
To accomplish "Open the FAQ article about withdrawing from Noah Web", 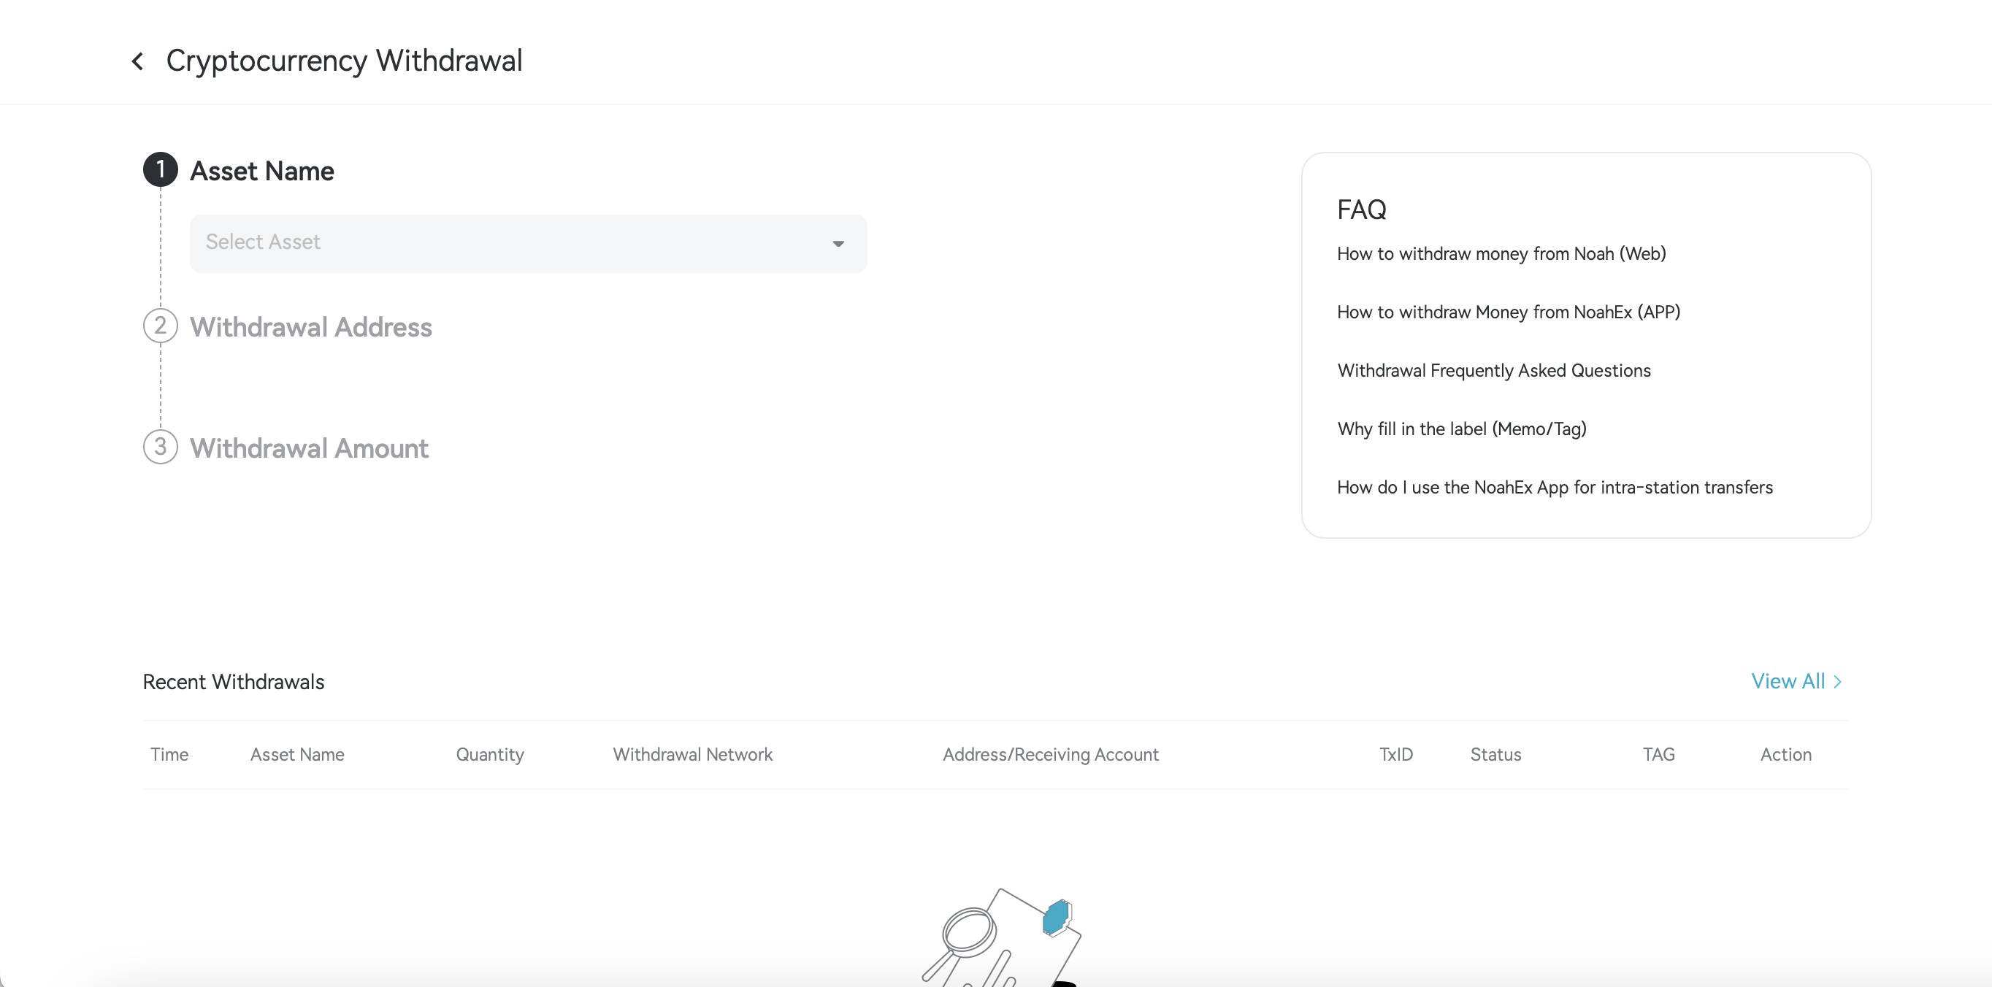I will point(1501,253).
